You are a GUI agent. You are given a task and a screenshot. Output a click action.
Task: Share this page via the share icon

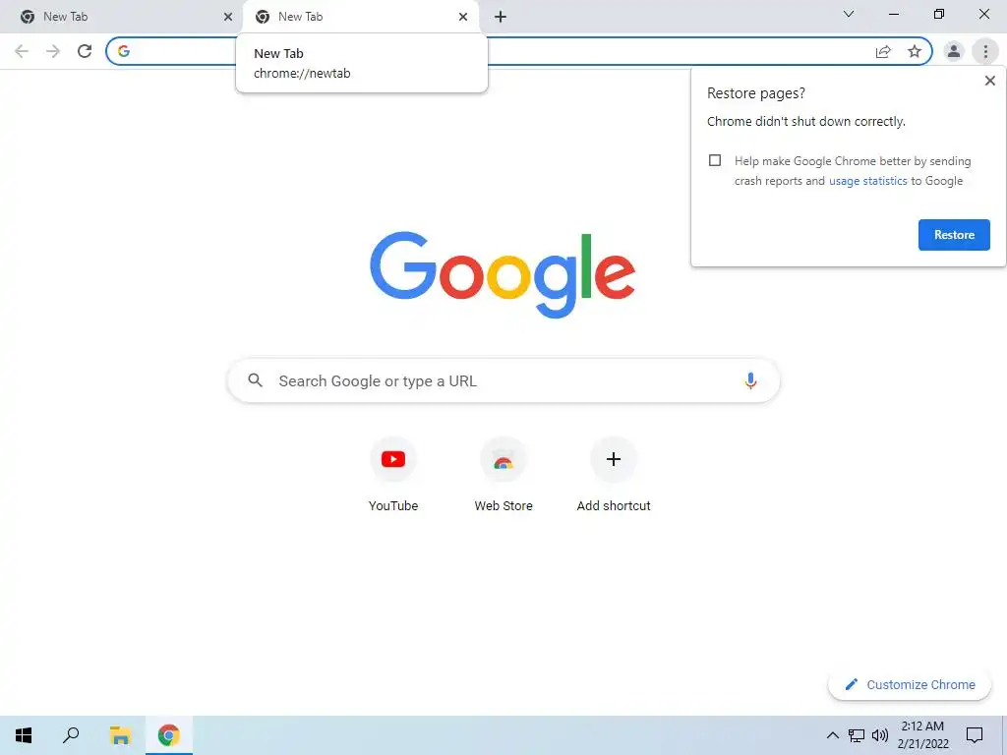tap(884, 51)
